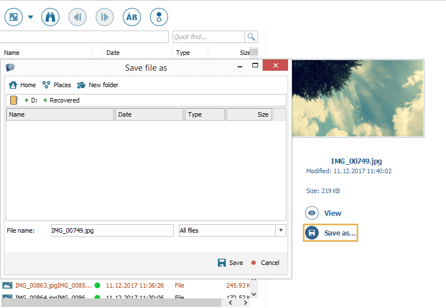This screenshot has height=308, width=446.
Task: Click the sky preview thumbnail
Action: [358, 98]
